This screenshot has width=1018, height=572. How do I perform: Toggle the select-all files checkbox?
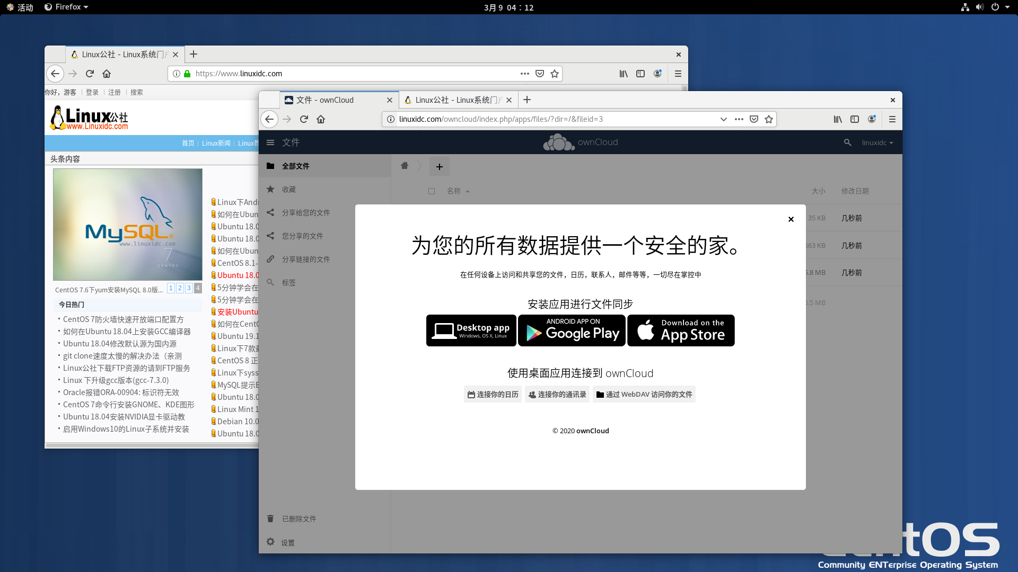click(x=432, y=191)
